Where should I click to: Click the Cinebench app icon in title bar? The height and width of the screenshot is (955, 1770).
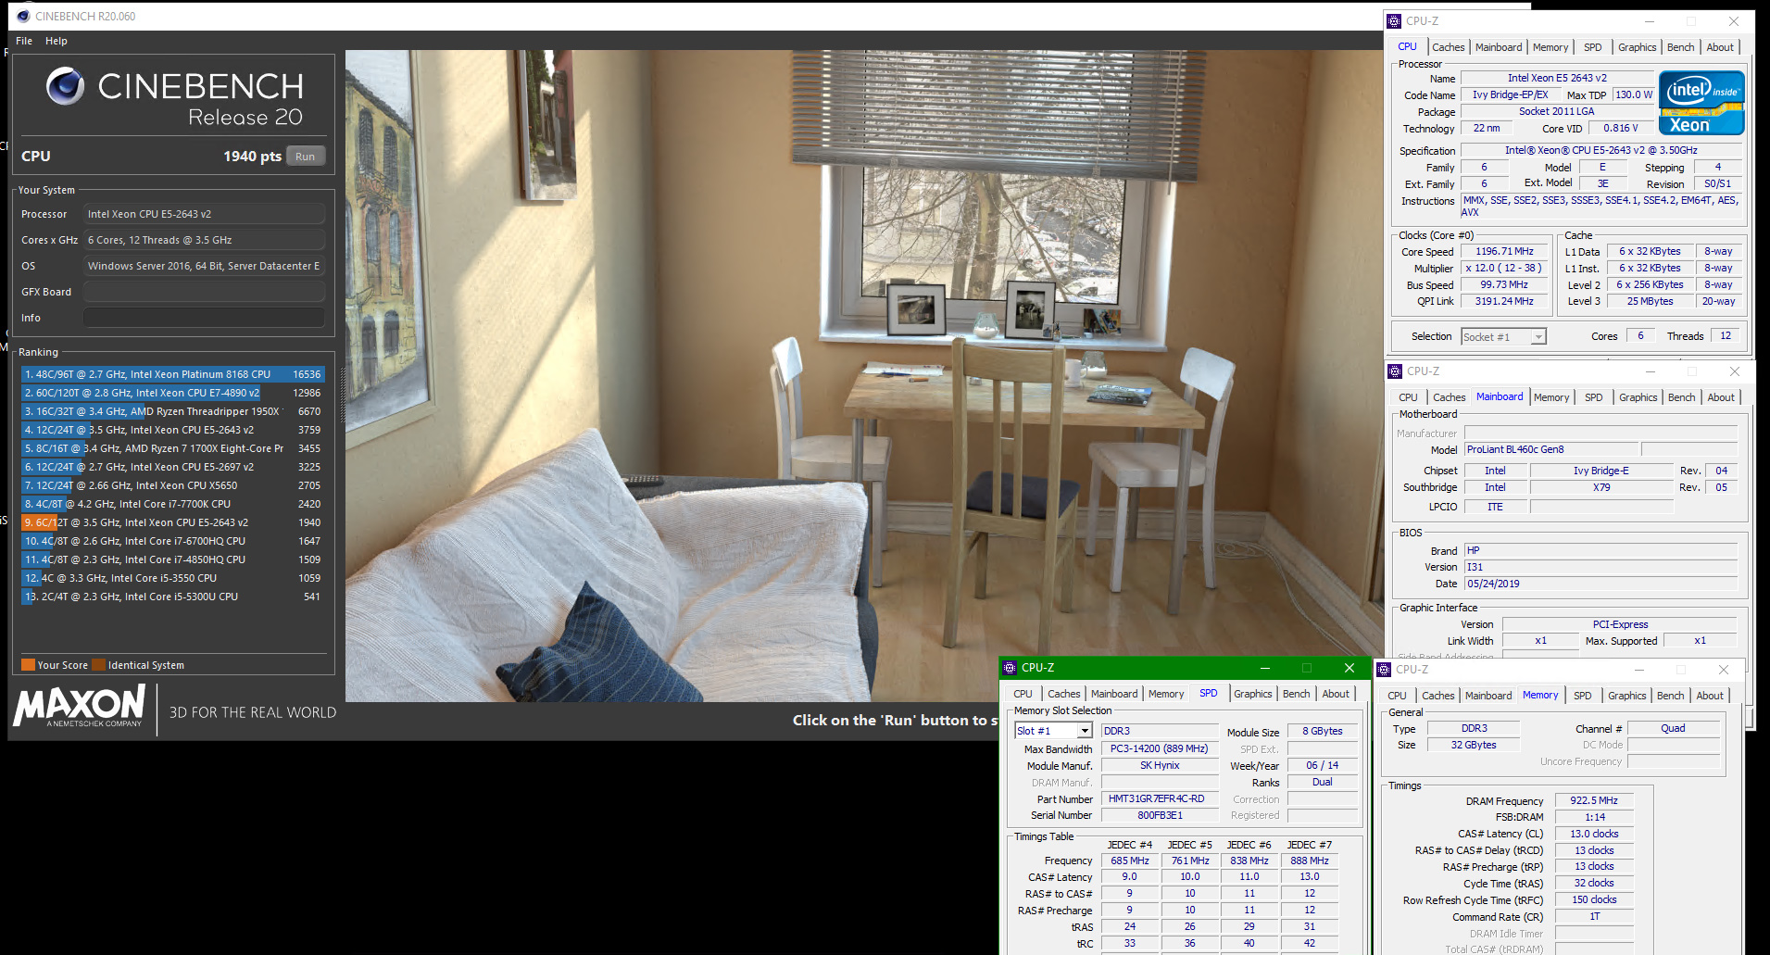tap(23, 16)
